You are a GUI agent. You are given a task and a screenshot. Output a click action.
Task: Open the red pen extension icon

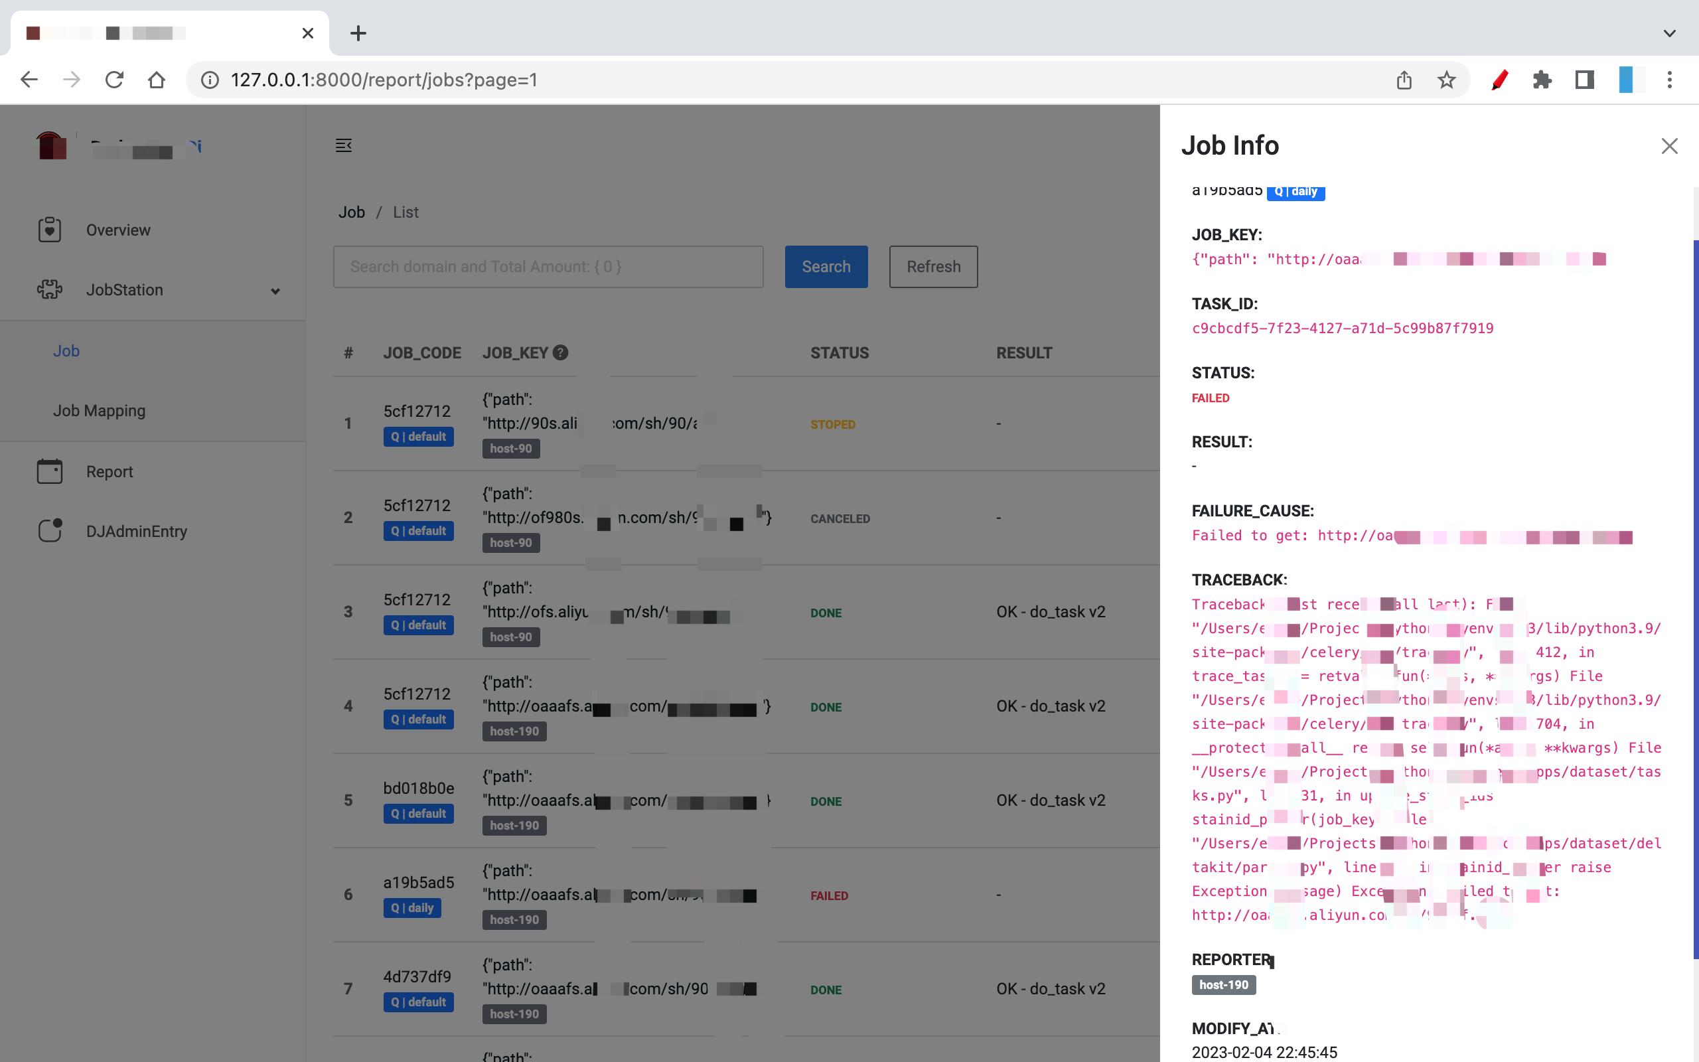pos(1499,80)
